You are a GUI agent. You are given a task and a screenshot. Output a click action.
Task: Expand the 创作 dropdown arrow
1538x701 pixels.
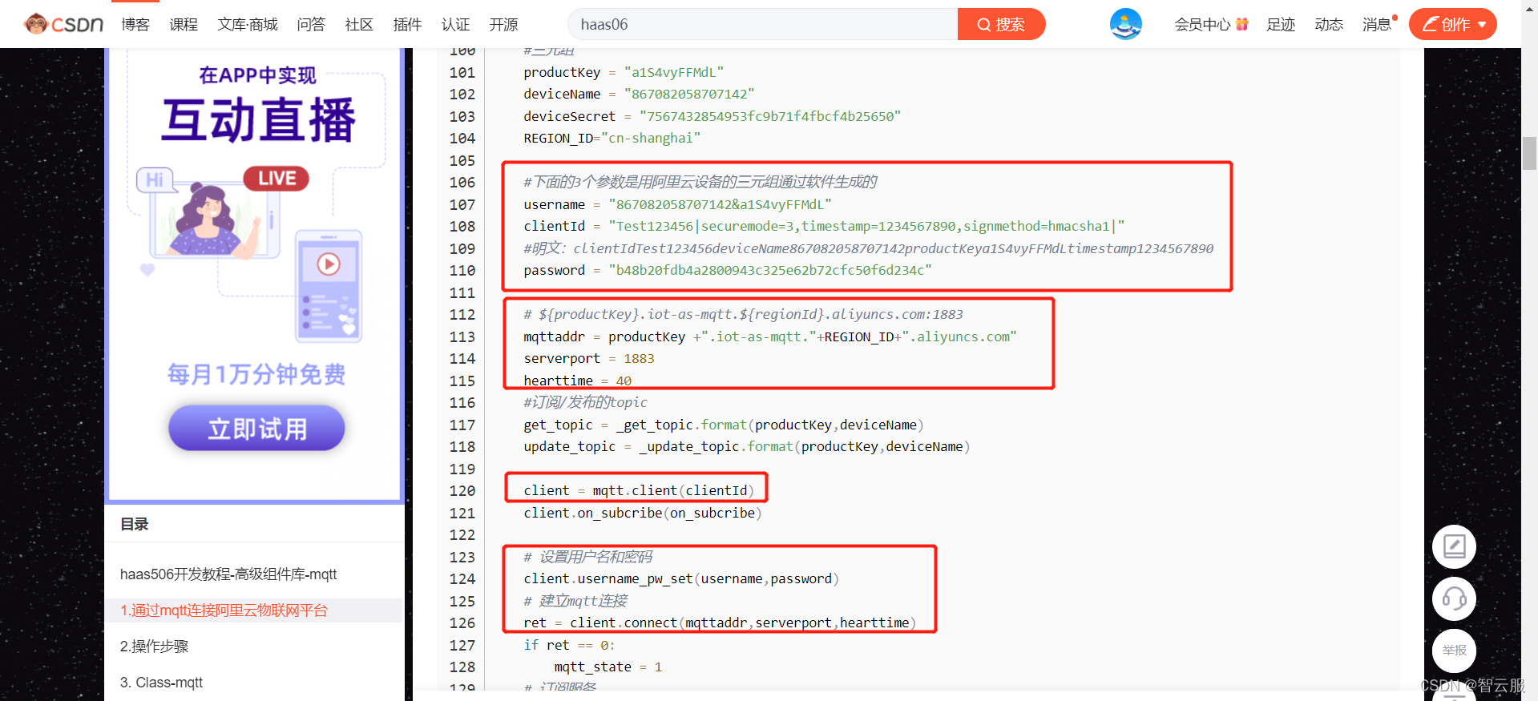1482,25
